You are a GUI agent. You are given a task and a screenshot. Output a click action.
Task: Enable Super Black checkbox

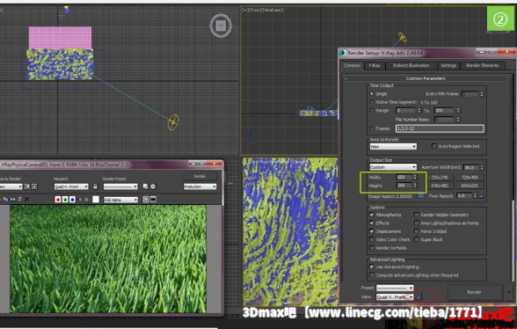click(417, 239)
